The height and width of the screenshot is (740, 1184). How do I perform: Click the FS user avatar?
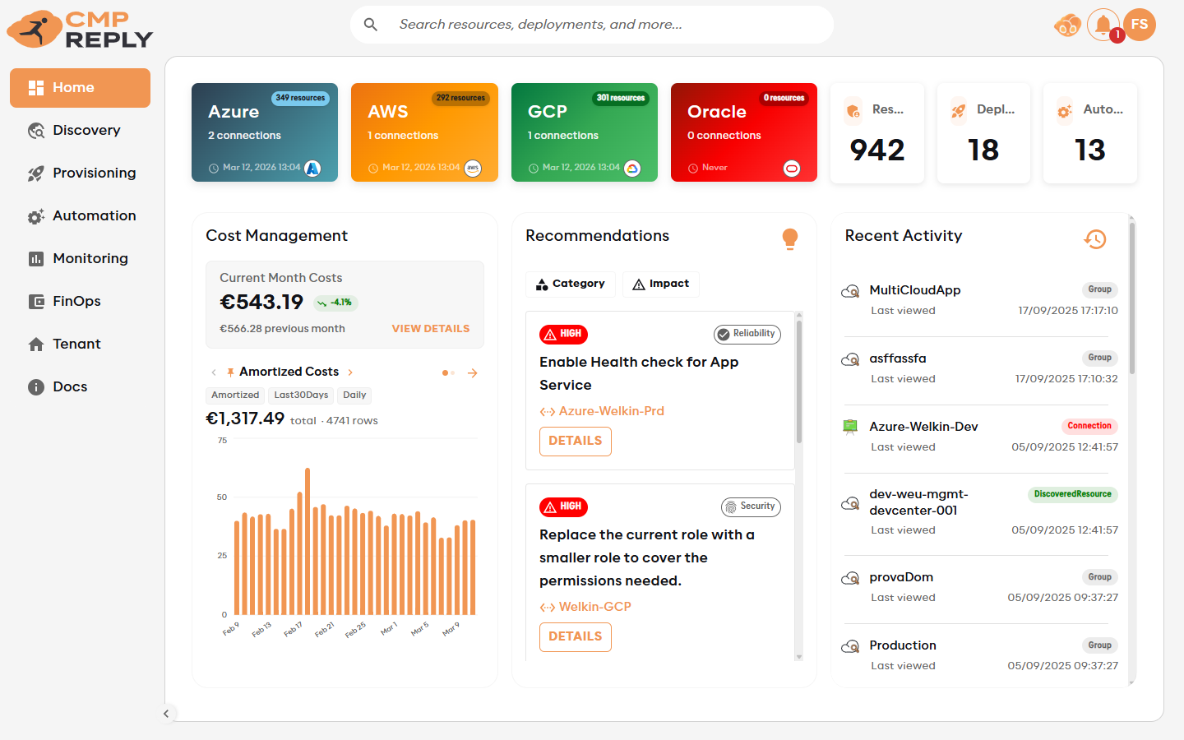coord(1140,25)
